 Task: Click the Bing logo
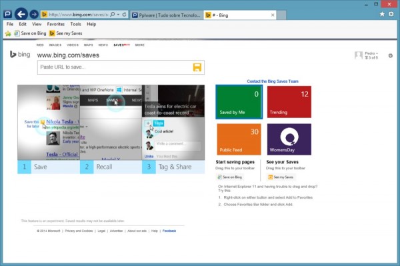pyautogui.click(x=20, y=54)
